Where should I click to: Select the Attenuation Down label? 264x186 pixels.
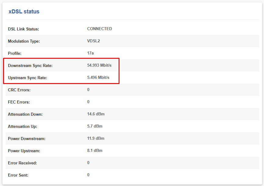25,114
